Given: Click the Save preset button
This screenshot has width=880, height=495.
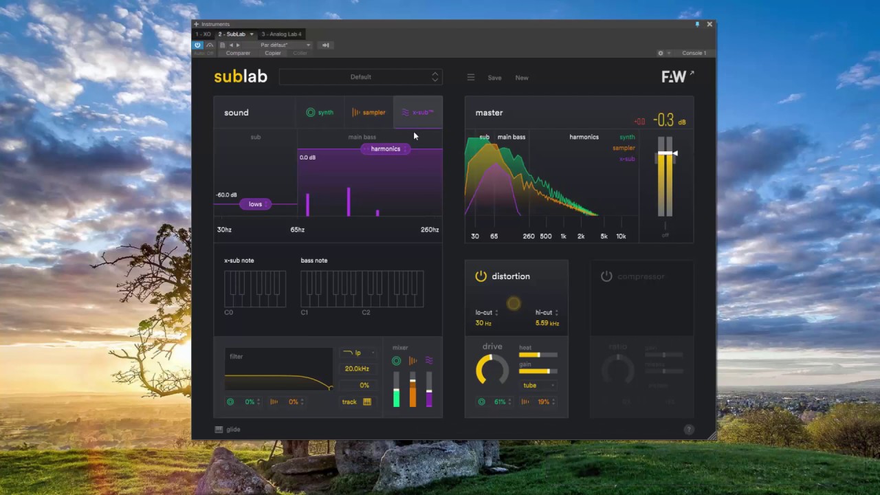Looking at the screenshot, I should coord(494,78).
